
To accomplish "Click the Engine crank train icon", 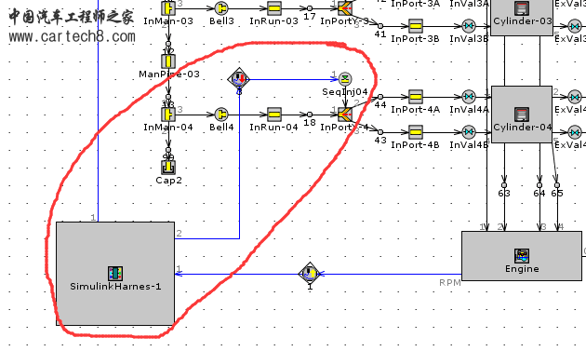I will click(x=522, y=256).
